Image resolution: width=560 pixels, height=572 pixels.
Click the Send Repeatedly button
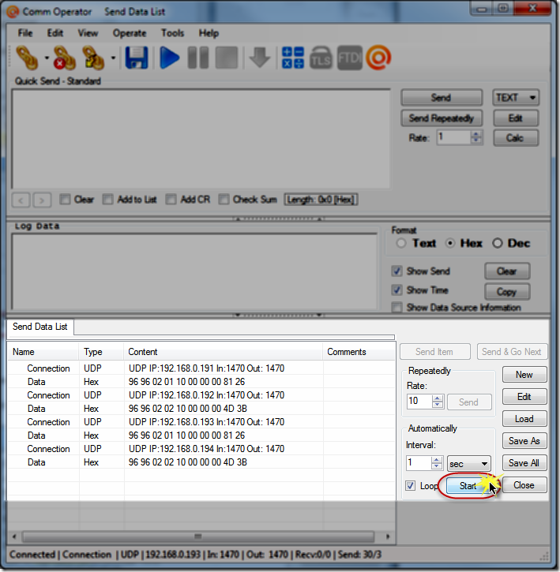click(x=442, y=118)
